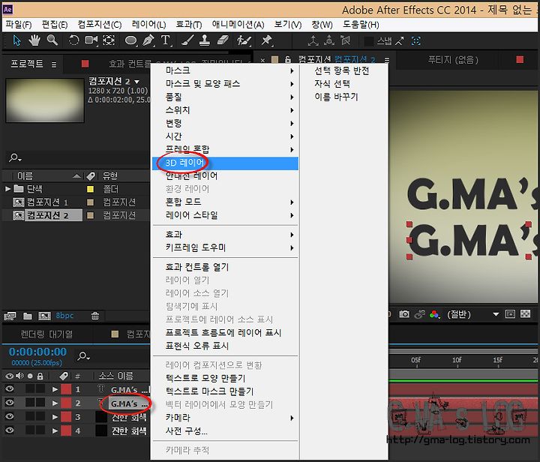The height and width of the screenshot is (462, 540).
Task: Open the 파일(F) menu
Action: pos(19,25)
